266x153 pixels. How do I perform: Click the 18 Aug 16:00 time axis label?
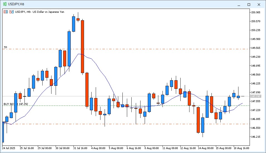[x=241, y=148]
